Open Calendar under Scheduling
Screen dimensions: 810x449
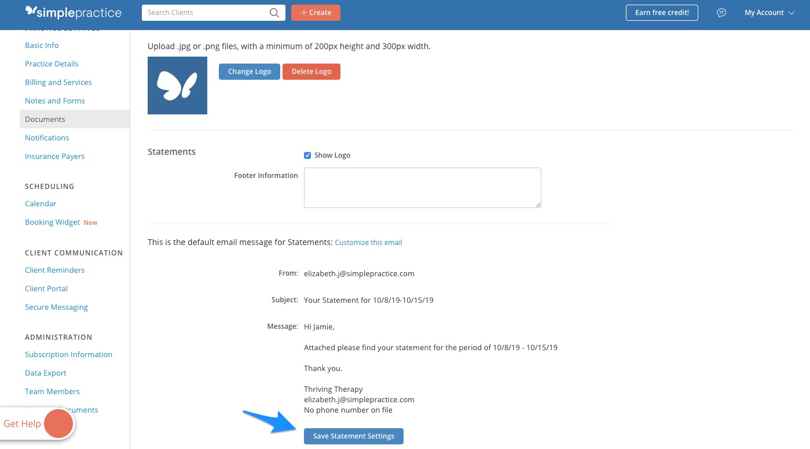[x=41, y=203]
